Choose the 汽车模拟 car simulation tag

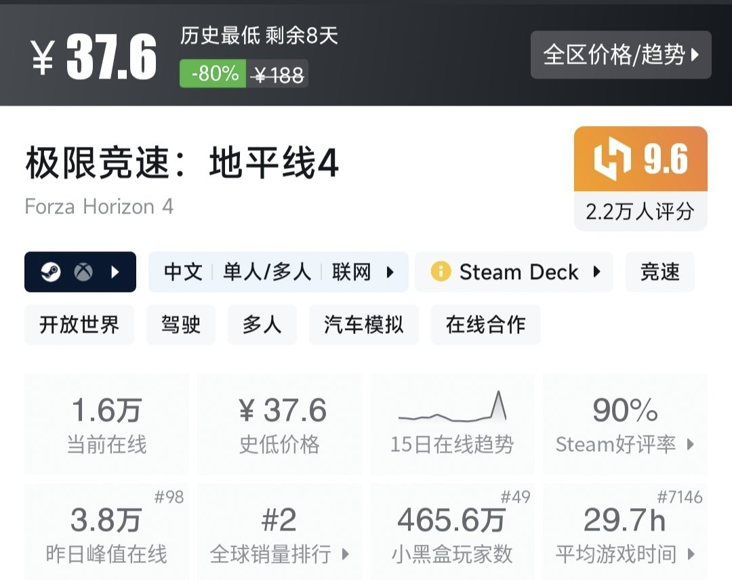(x=364, y=325)
